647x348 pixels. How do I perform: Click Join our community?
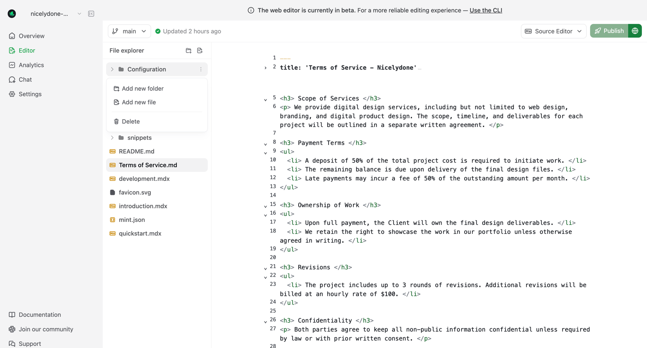(x=46, y=329)
